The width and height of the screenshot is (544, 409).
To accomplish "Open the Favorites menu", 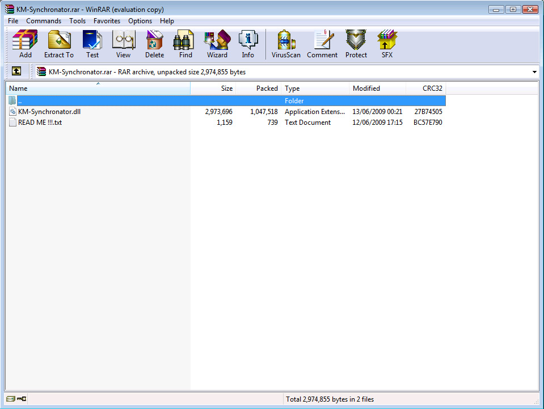I will pyautogui.click(x=107, y=21).
